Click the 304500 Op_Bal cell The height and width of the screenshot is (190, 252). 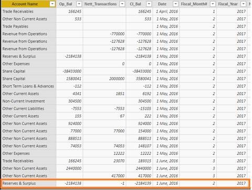[x=70, y=101]
